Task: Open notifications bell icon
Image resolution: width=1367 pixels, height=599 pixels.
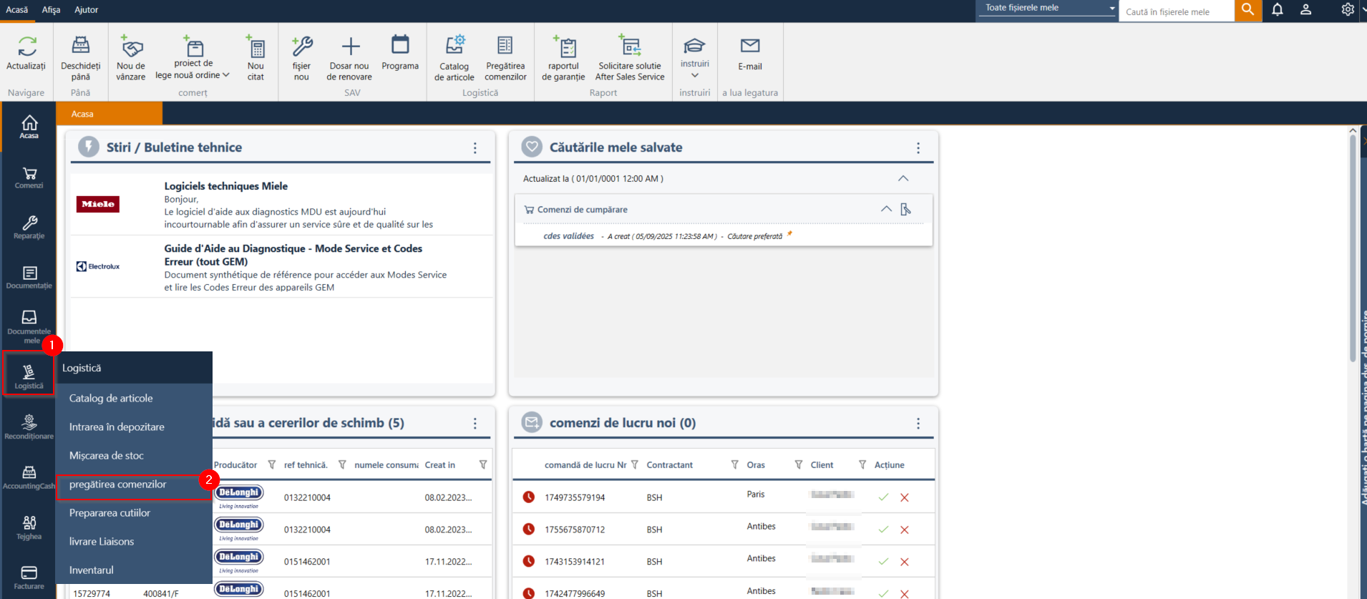Action: [x=1278, y=10]
